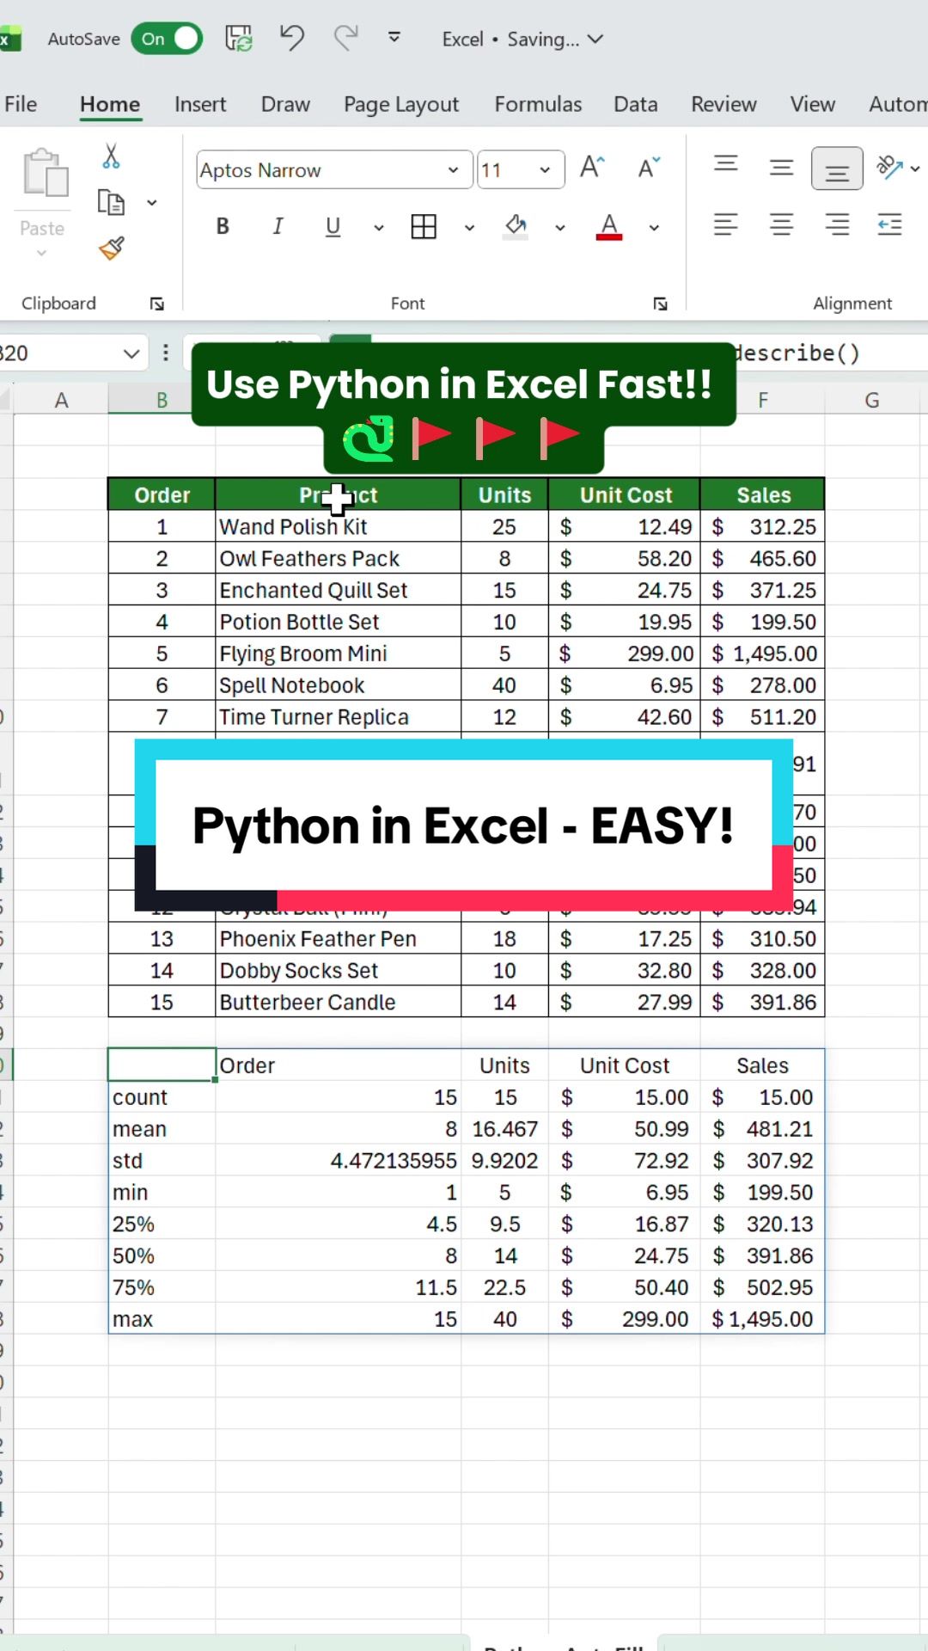This screenshot has height=1651, width=928.
Task: Click inside the formula bar describe() text
Action: (x=797, y=353)
